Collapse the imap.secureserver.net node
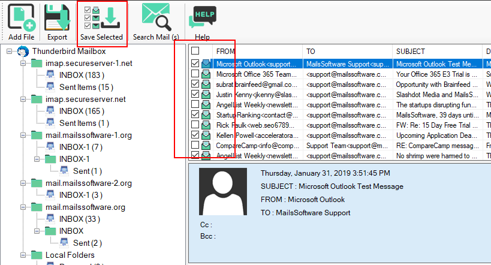This screenshot has height=265, width=491. [x=23, y=100]
